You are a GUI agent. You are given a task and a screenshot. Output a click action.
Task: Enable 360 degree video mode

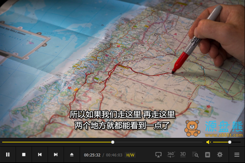tap(171, 154)
